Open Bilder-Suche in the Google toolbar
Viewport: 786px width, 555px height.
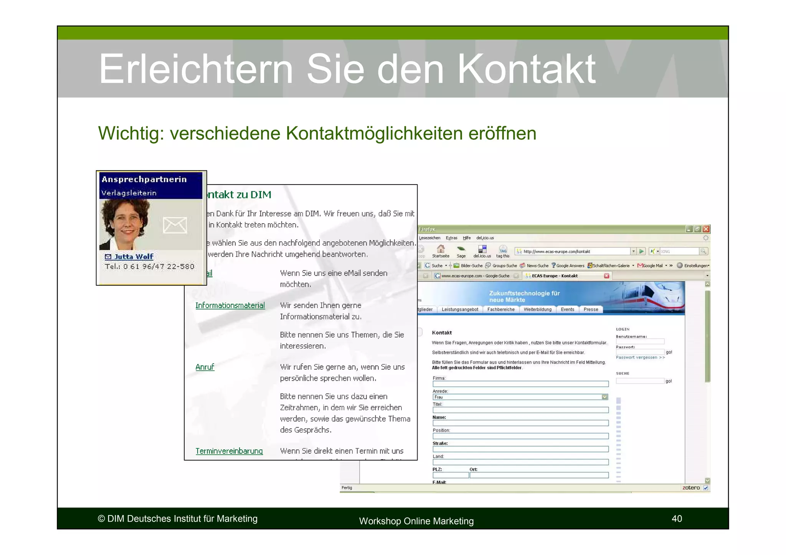tap(468, 265)
